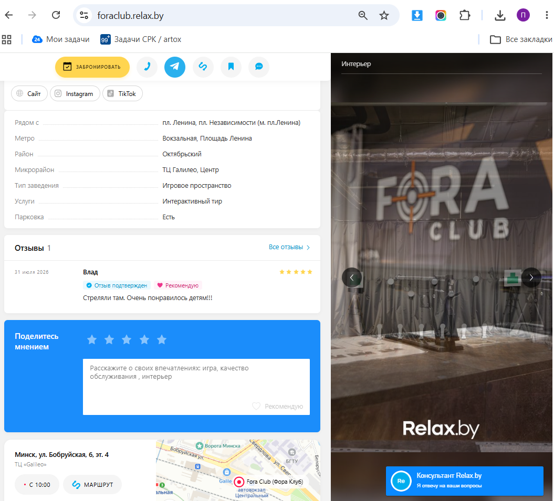Open the Extensions puzzle icon
This screenshot has width=554, height=501.
pyautogui.click(x=465, y=16)
